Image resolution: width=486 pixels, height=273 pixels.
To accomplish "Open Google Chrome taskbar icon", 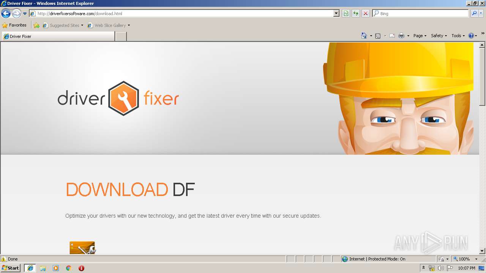I will click(x=69, y=268).
